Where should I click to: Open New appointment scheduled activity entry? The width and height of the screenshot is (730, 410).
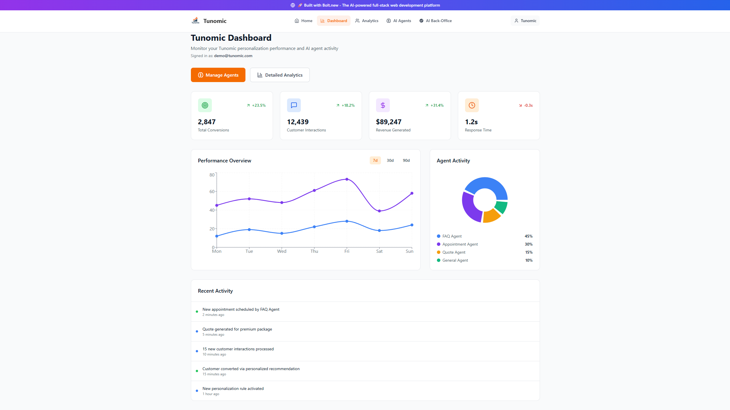(x=241, y=310)
